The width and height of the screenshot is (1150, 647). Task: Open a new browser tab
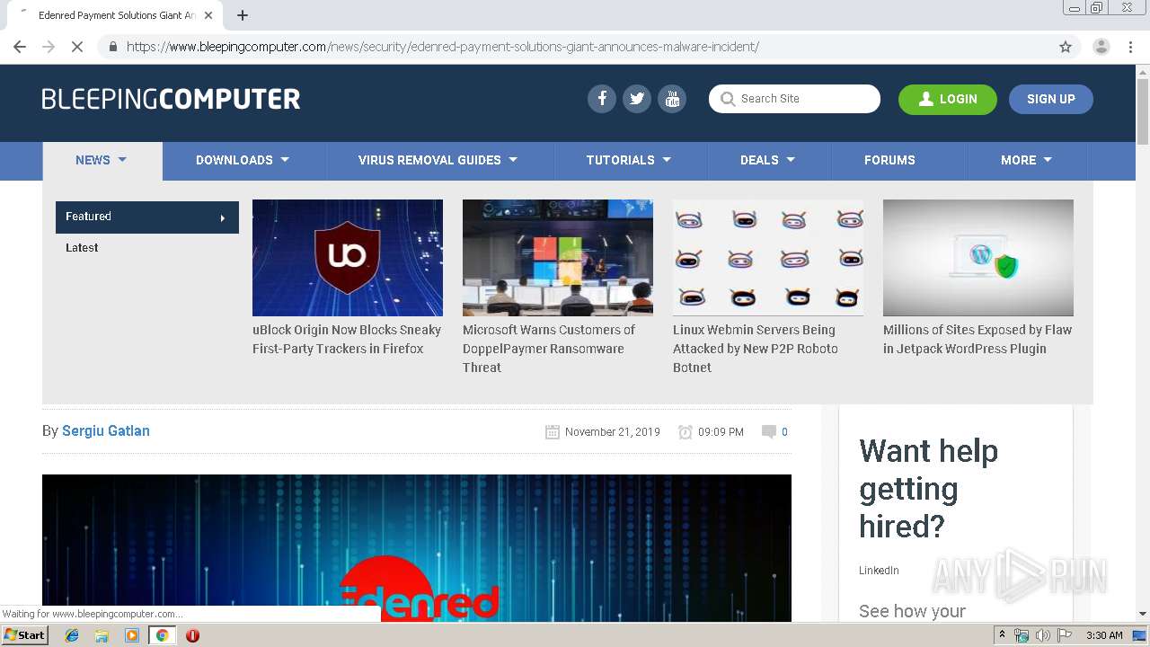pyautogui.click(x=243, y=15)
